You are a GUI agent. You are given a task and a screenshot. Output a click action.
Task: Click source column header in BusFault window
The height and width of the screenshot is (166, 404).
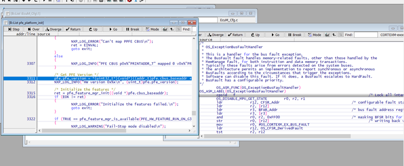[206, 40]
